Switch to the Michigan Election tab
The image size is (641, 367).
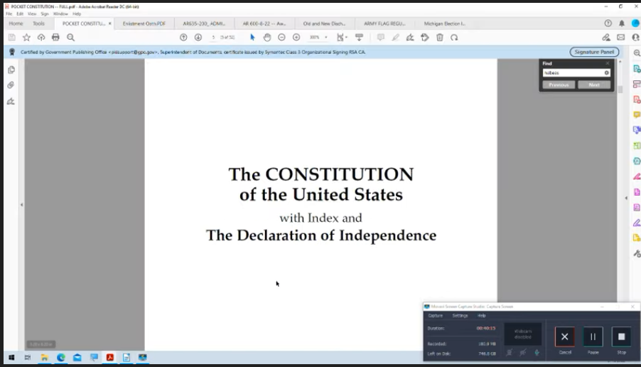tap(444, 23)
